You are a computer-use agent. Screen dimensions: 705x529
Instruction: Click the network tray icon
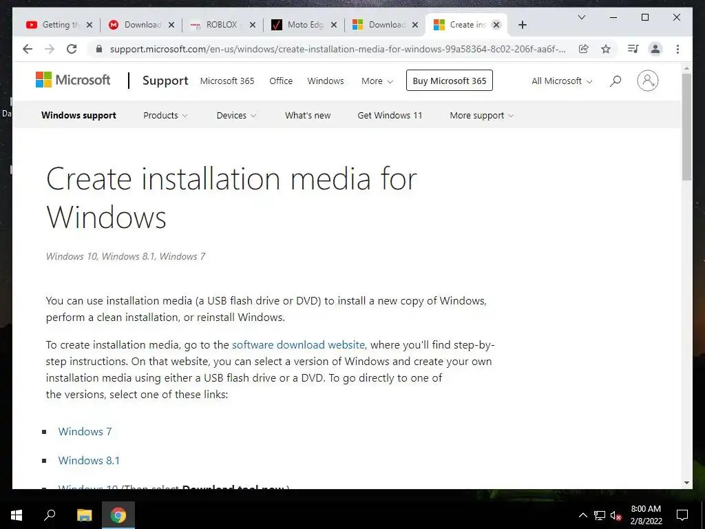600,515
